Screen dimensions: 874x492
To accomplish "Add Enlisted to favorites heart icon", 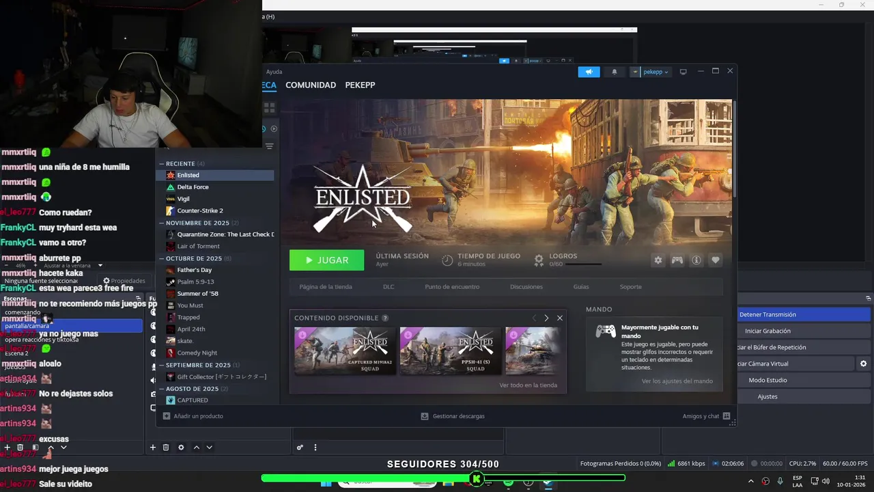I will tap(716, 260).
